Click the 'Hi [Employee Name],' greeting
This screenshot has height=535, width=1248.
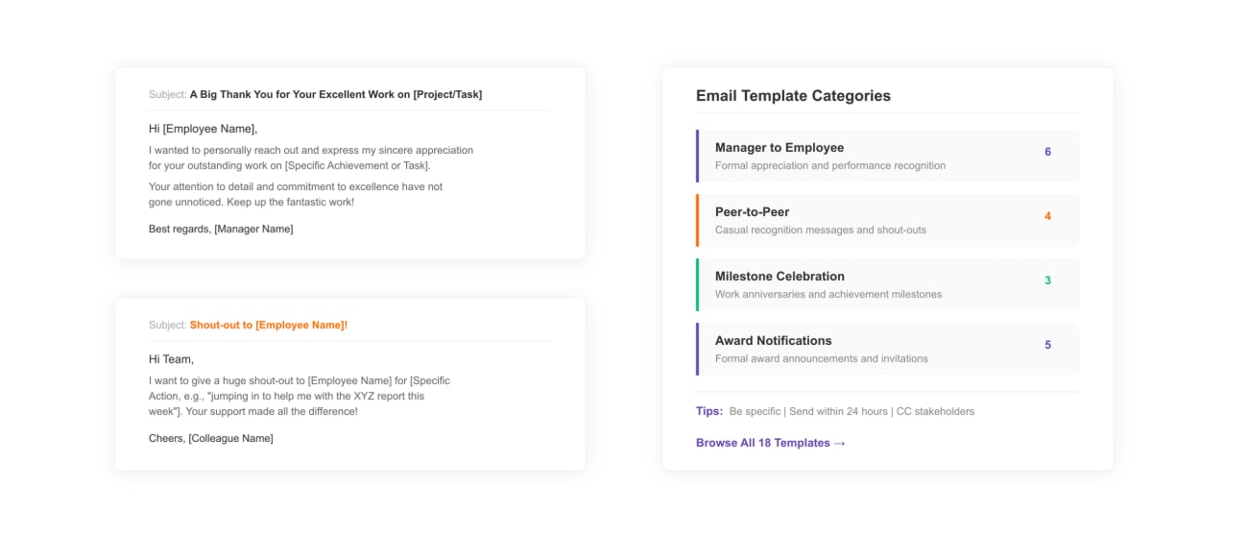pyautogui.click(x=203, y=129)
